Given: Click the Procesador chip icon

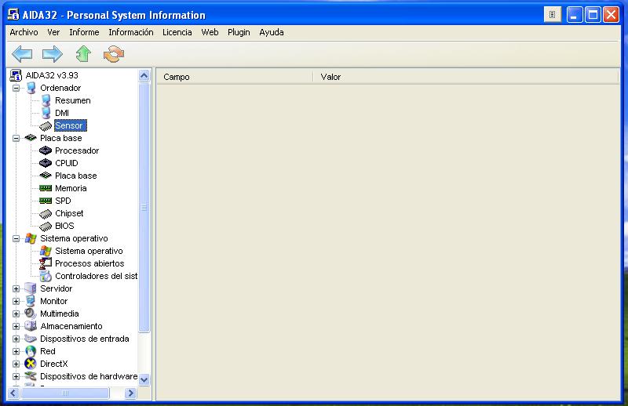Looking at the screenshot, I should click(46, 150).
